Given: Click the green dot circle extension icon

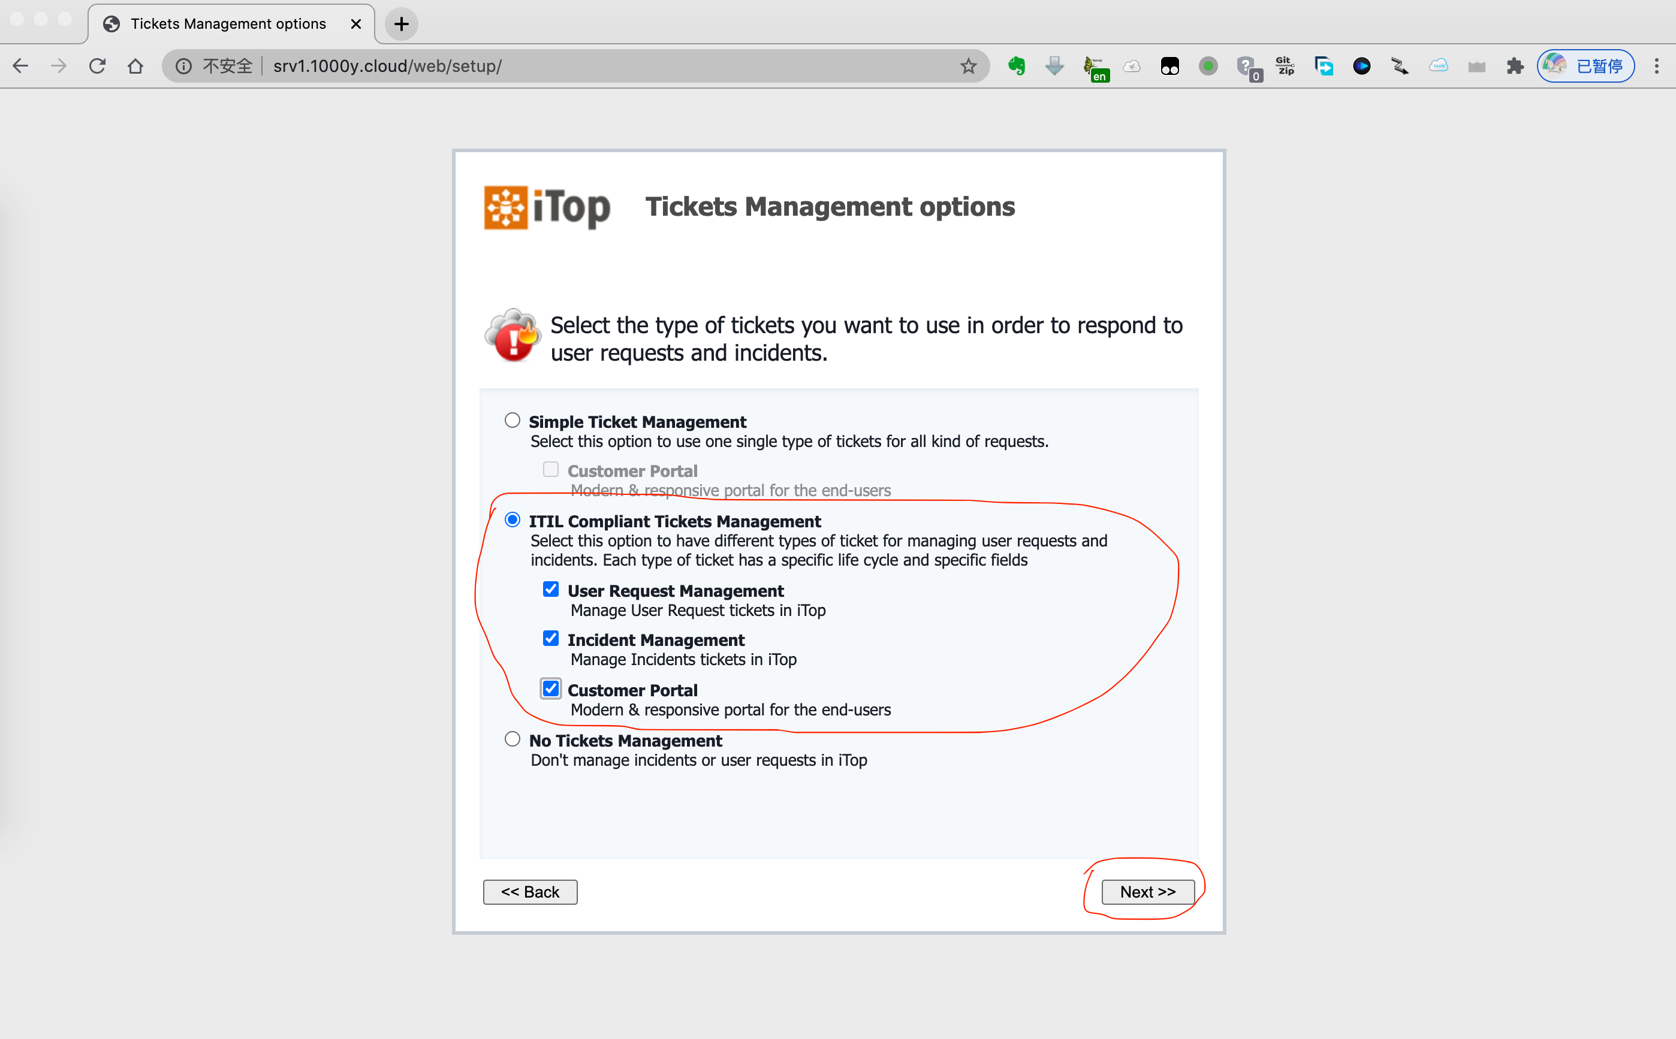Looking at the screenshot, I should (x=1208, y=66).
